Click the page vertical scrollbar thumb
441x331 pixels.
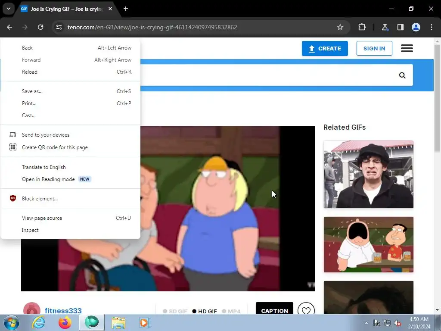[437, 99]
